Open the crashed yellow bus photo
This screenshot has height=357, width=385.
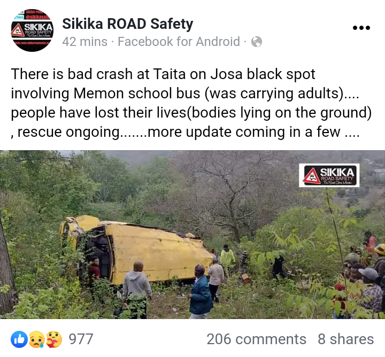[x=192, y=235]
